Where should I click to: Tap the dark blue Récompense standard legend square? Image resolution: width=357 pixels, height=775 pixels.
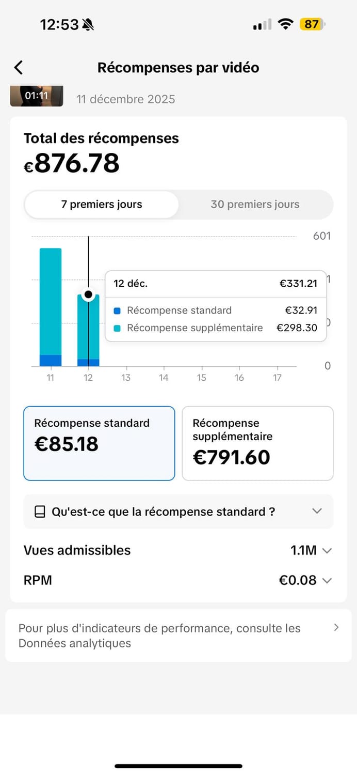pos(117,311)
